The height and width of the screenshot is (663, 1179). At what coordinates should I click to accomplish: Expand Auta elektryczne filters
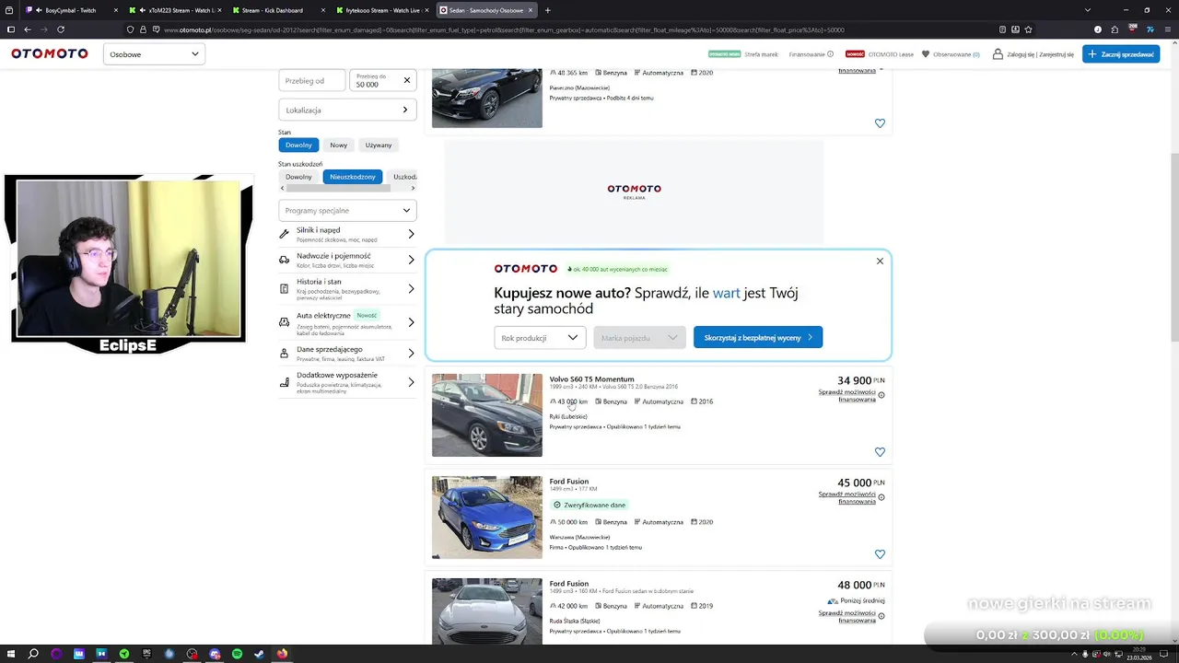pos(347,322)
